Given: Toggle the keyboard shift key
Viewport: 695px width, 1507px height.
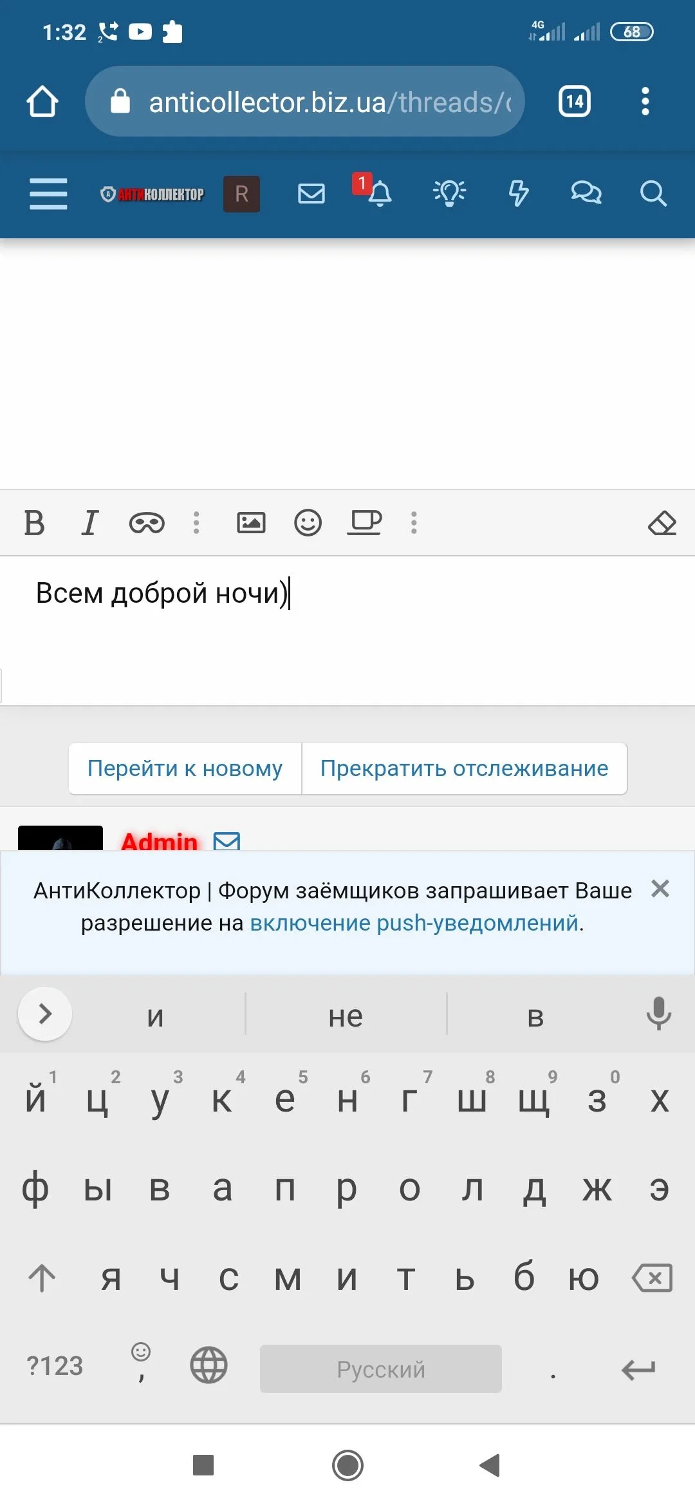Looking at the screenshot, I should [42, 1278].
